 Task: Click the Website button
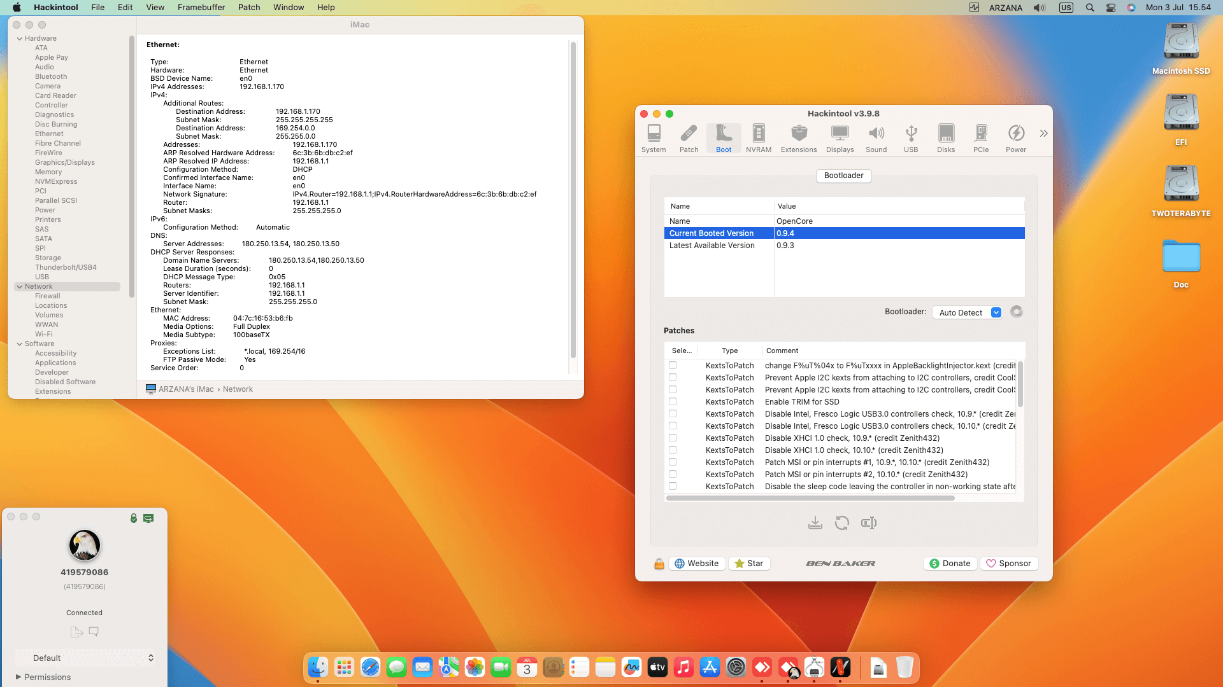pos(697,564)
